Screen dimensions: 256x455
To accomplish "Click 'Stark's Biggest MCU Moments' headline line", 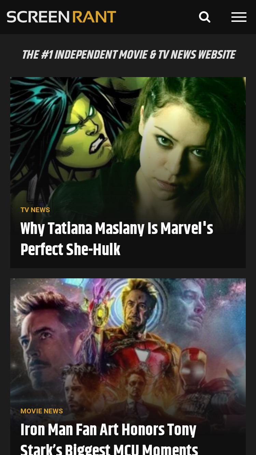I will pyautogui.click(x=109, y=449).
